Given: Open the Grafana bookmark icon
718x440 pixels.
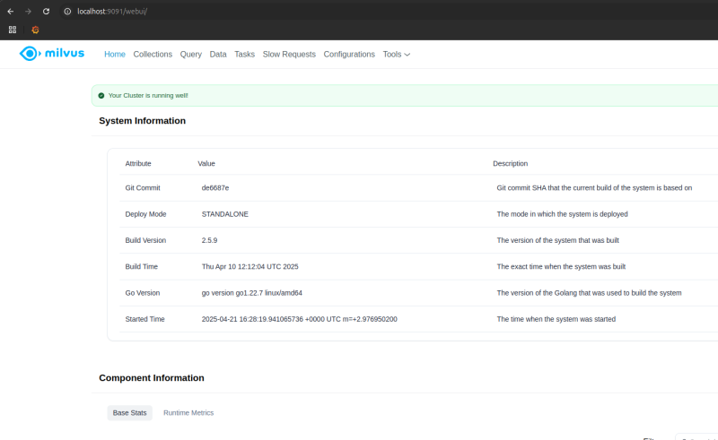Looking at the screenshot, I should [x=35, y=30].
